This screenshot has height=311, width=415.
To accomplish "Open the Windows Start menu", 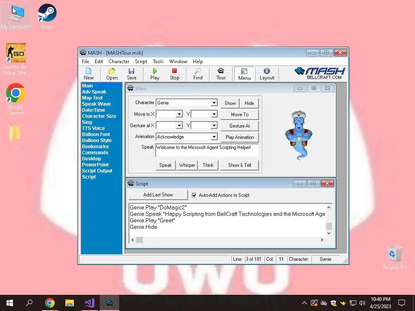I will point(10,303).
